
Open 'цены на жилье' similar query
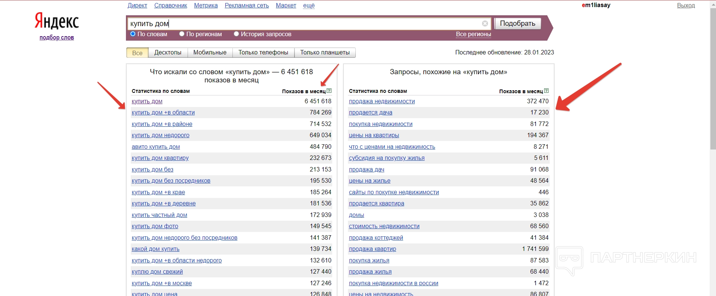pyautogui.click(x=369, y=181)
